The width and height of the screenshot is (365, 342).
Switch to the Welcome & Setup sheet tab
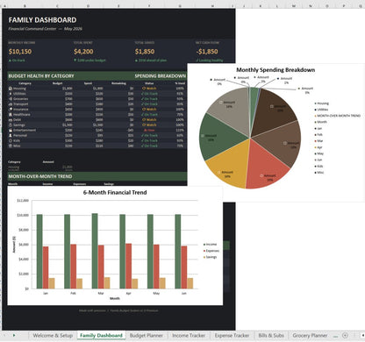[x=53, y=335]
